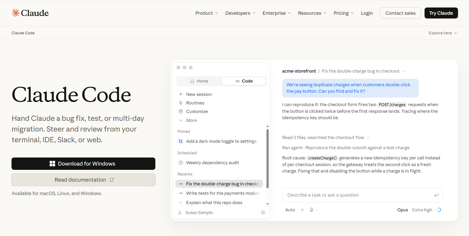This screenshot has width=469, height=236.
Task: Click the Login link
Action: pyautogui.click(x=367, y=13)
